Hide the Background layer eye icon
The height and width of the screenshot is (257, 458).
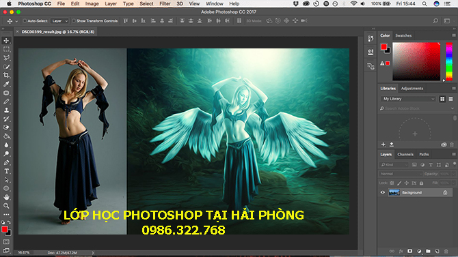pyautogui.click(x=382, y=192)
